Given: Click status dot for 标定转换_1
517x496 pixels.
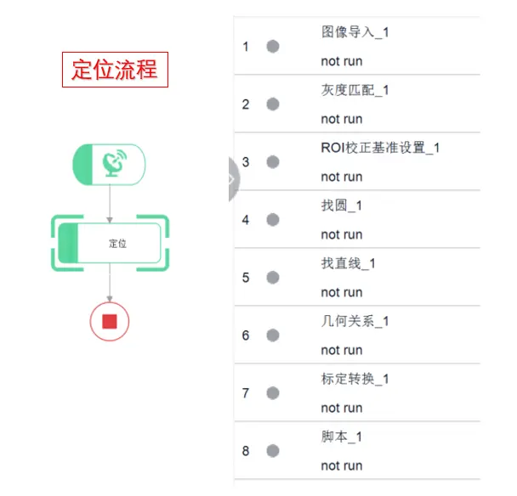Looking at the screenshot, I should [273, 393].
